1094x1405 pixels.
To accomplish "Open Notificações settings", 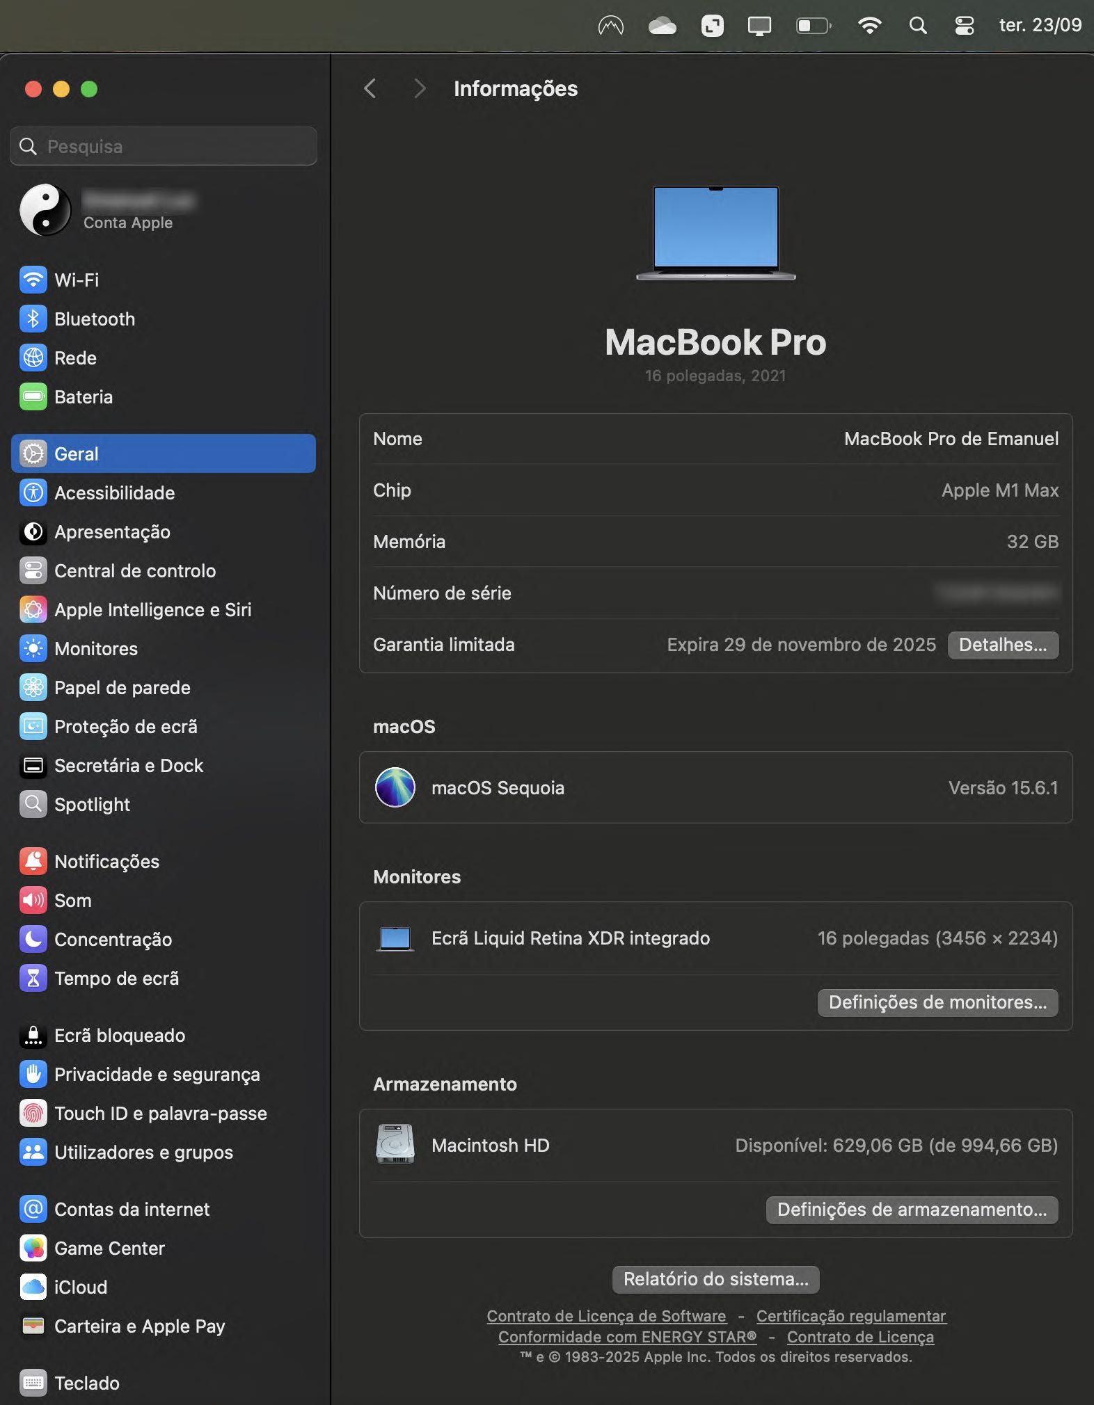I will (164, 861).
